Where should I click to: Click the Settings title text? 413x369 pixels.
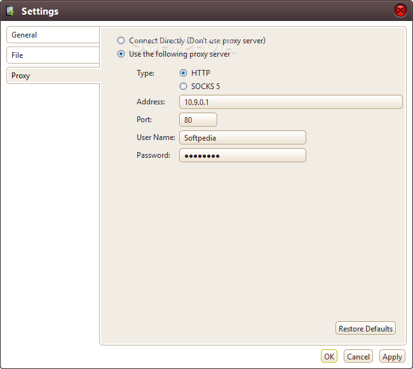pyautogui.click(x=40, y=11)
